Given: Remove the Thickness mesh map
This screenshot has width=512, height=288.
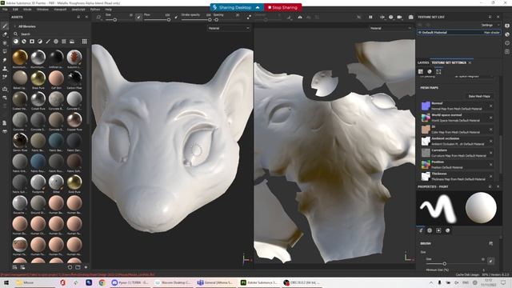Looking at the screenshot, I should (490, 176).
